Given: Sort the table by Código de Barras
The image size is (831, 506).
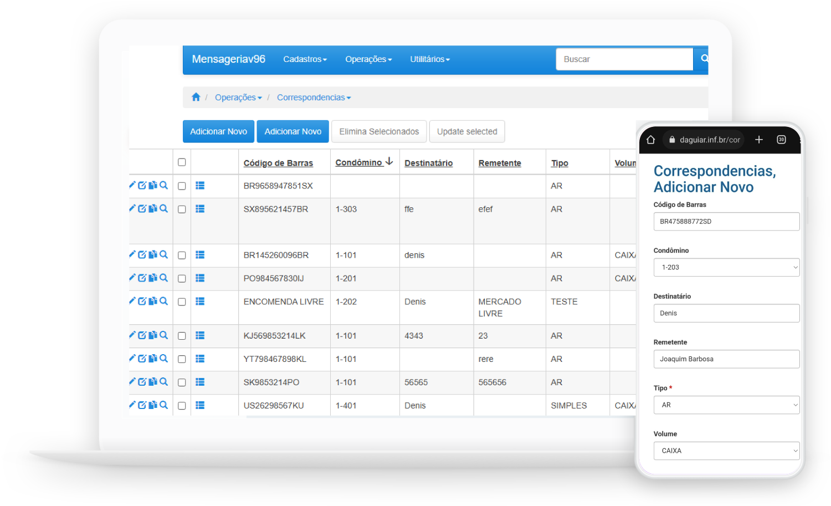Looking at the screenshot, I should pyautogui.click(x=278, y=163).
